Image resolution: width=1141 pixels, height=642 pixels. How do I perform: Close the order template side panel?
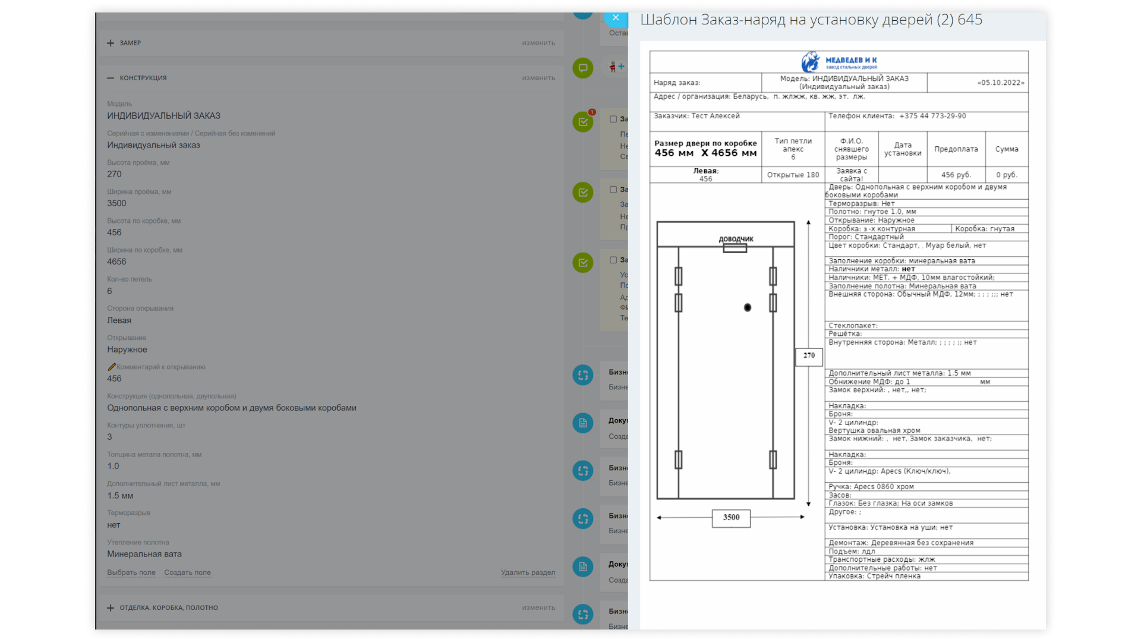tap(616, 18)
